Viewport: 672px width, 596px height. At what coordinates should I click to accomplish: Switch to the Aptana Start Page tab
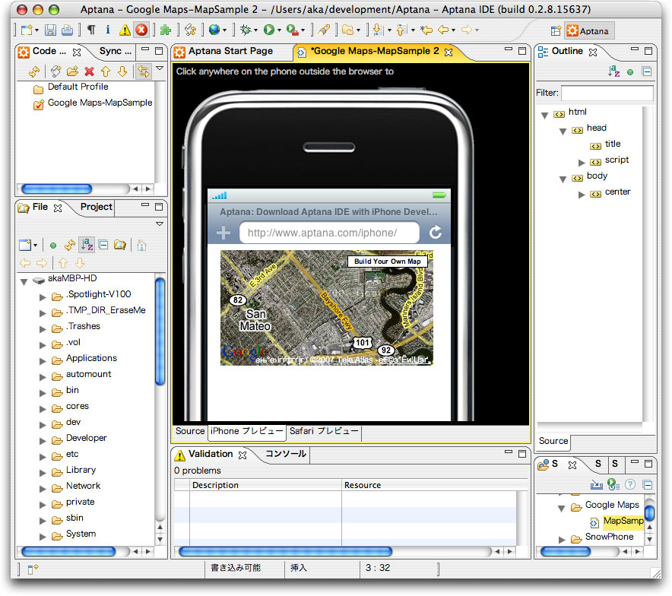(x=230, y=52)
